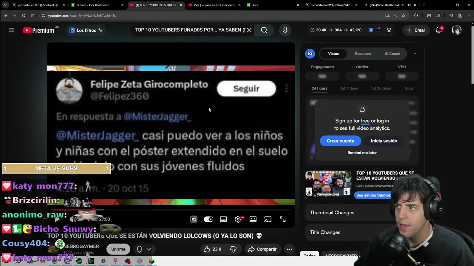Cast the video with the cast icon
The height and width of the screenshot is (266, 474).
(x=268, y=219)
